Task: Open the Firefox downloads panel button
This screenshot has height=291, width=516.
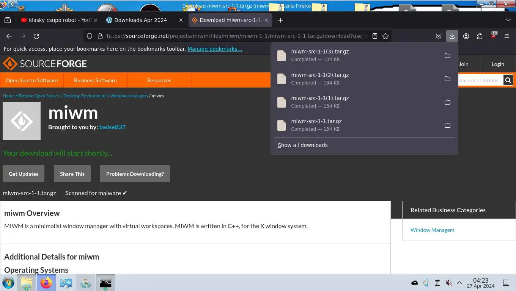Action: [x=452, y=36]
